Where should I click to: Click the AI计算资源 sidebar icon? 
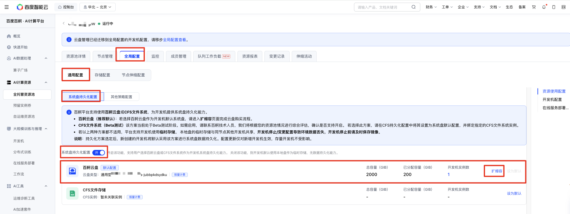(x=9, y=82)
